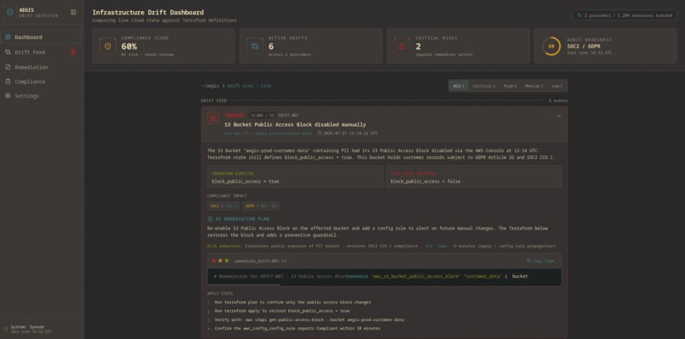
Task: Click the Dashboard grid icon
Action: [x=8, y=37]
